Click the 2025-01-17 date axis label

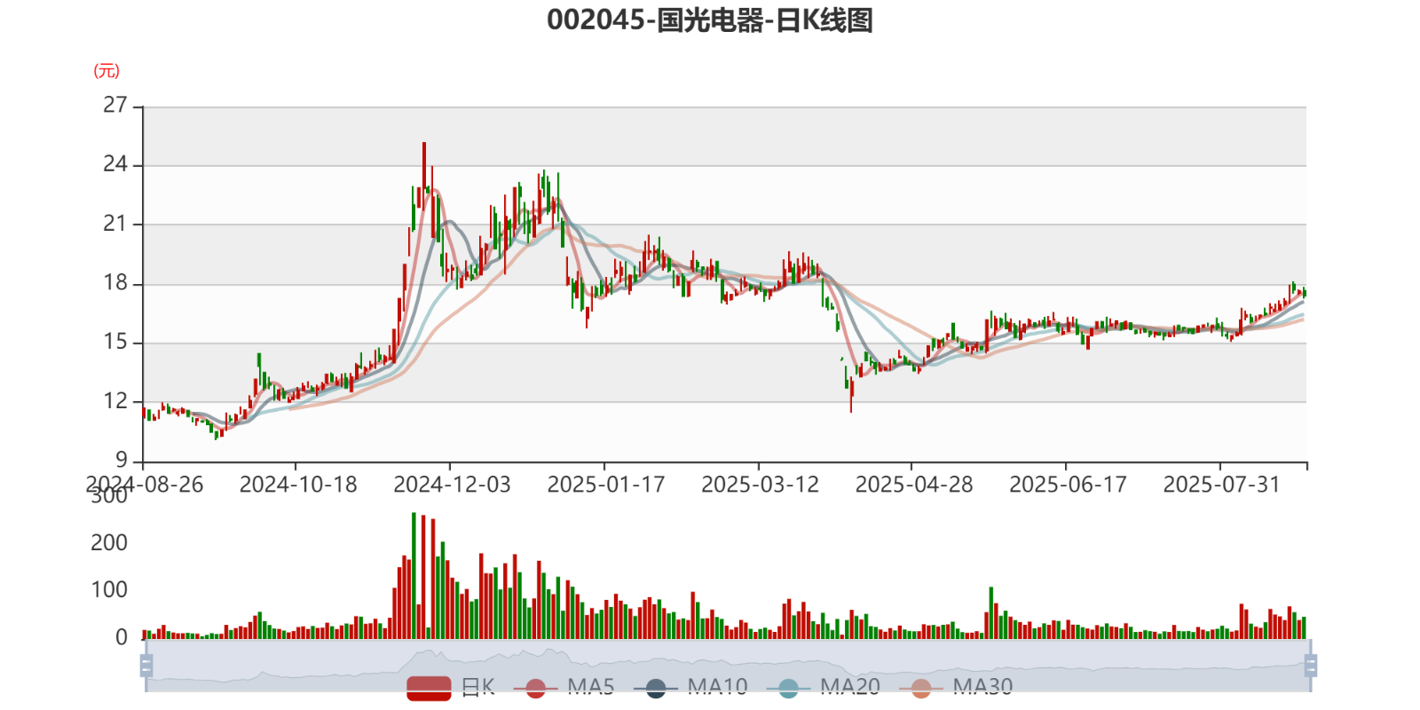click(606, 485)
